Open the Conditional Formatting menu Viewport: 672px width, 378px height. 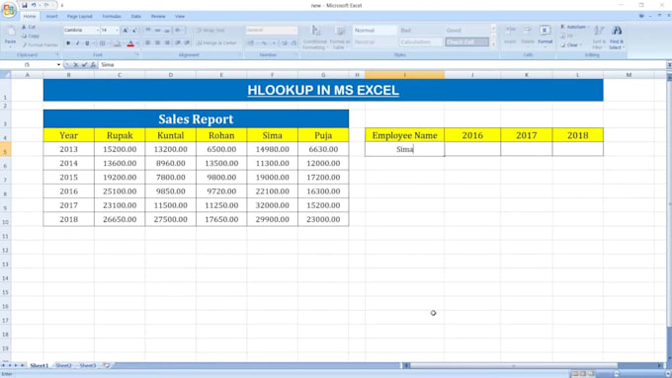click(x=315, y=37)
